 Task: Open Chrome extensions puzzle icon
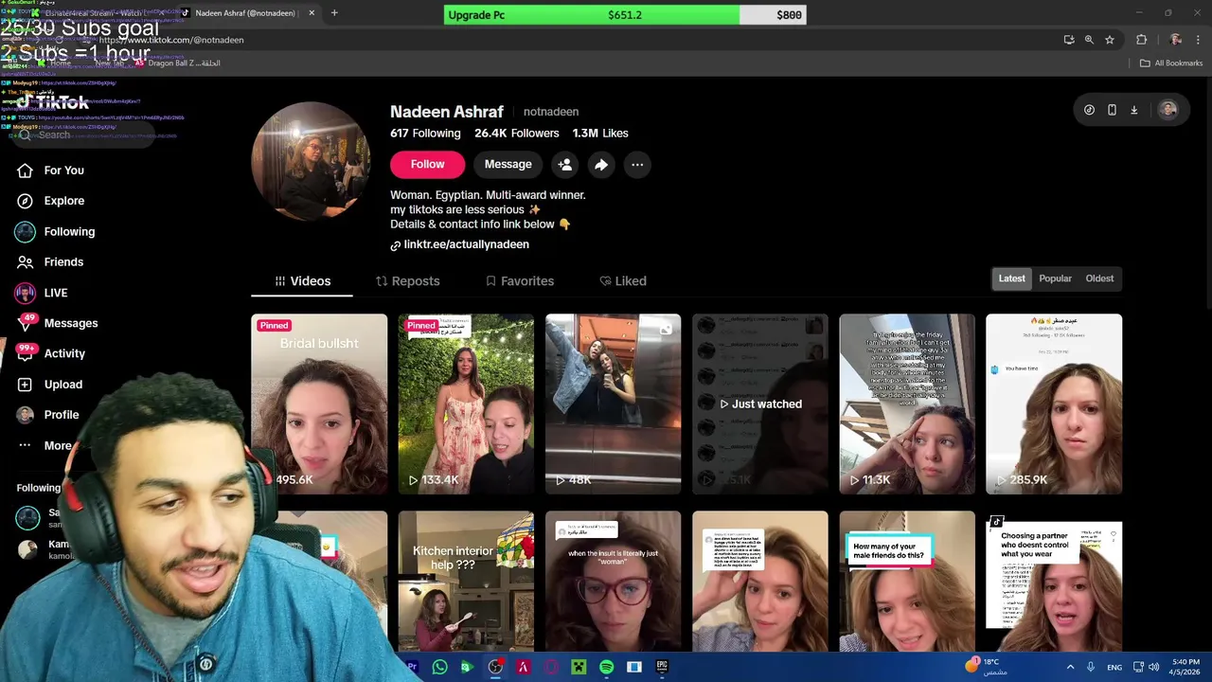pyautogui.click(x=1141, y=40)
